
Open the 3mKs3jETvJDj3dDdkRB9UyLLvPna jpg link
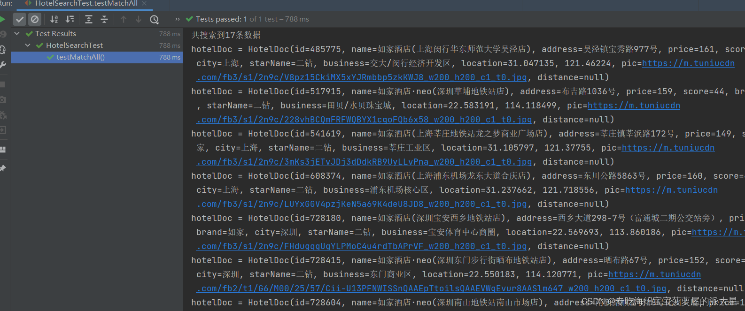pyautogui.click(x=365, y=162)
